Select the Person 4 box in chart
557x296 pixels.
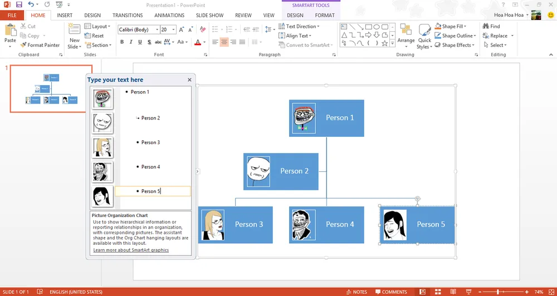point(326,225)
